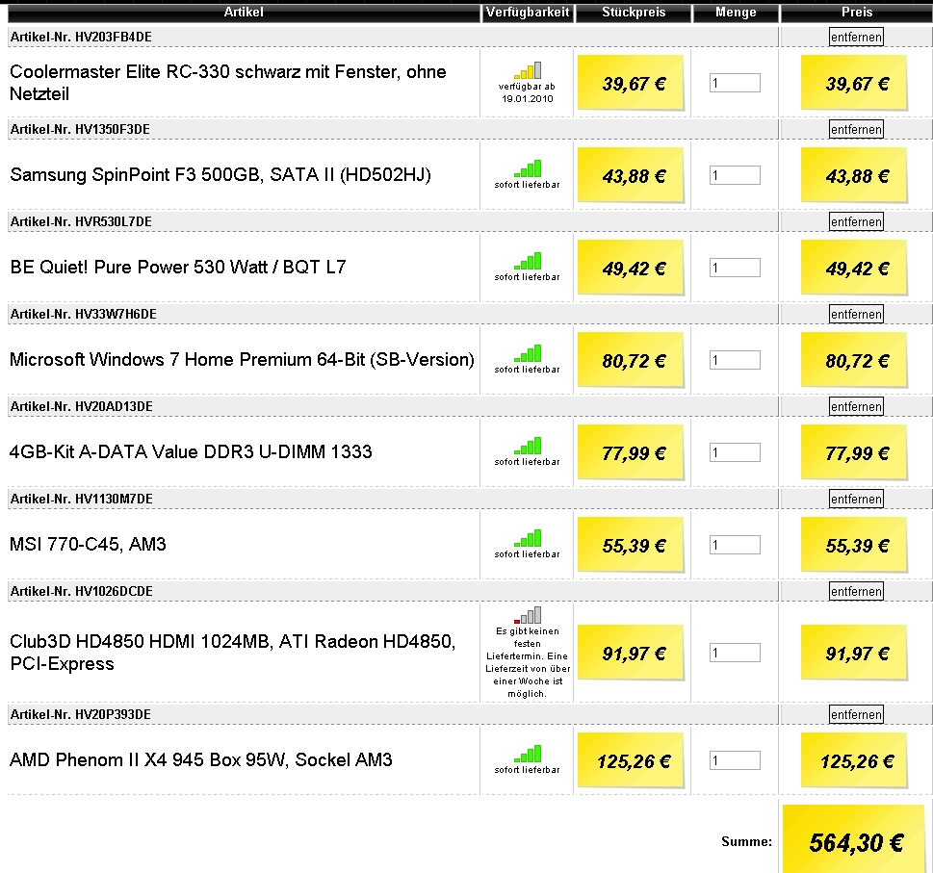Viewport: 933px width, 873px height.
Task: Click the Artikel column header
Action: [244, 13]
